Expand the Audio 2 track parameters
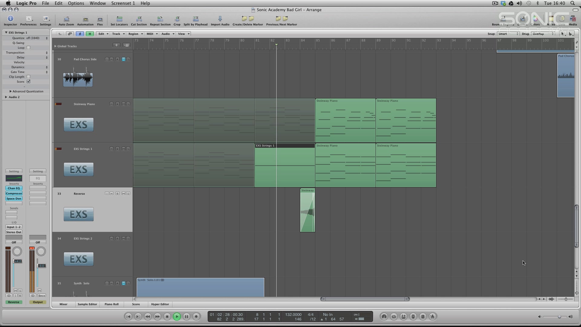The width and height of the screenshot is (581, 327). tap(6, 97)
